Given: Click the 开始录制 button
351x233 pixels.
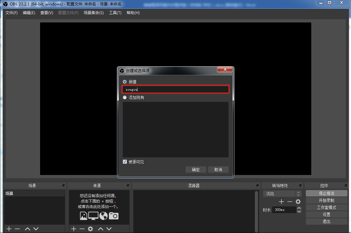Looking at the screenshot, I should pos(327,200).
